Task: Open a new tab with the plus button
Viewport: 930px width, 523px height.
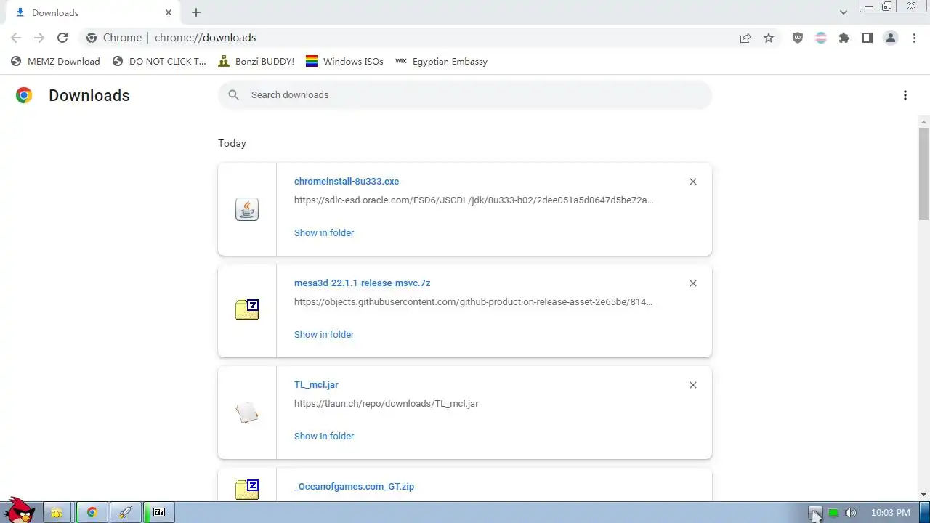Action: 196,12
